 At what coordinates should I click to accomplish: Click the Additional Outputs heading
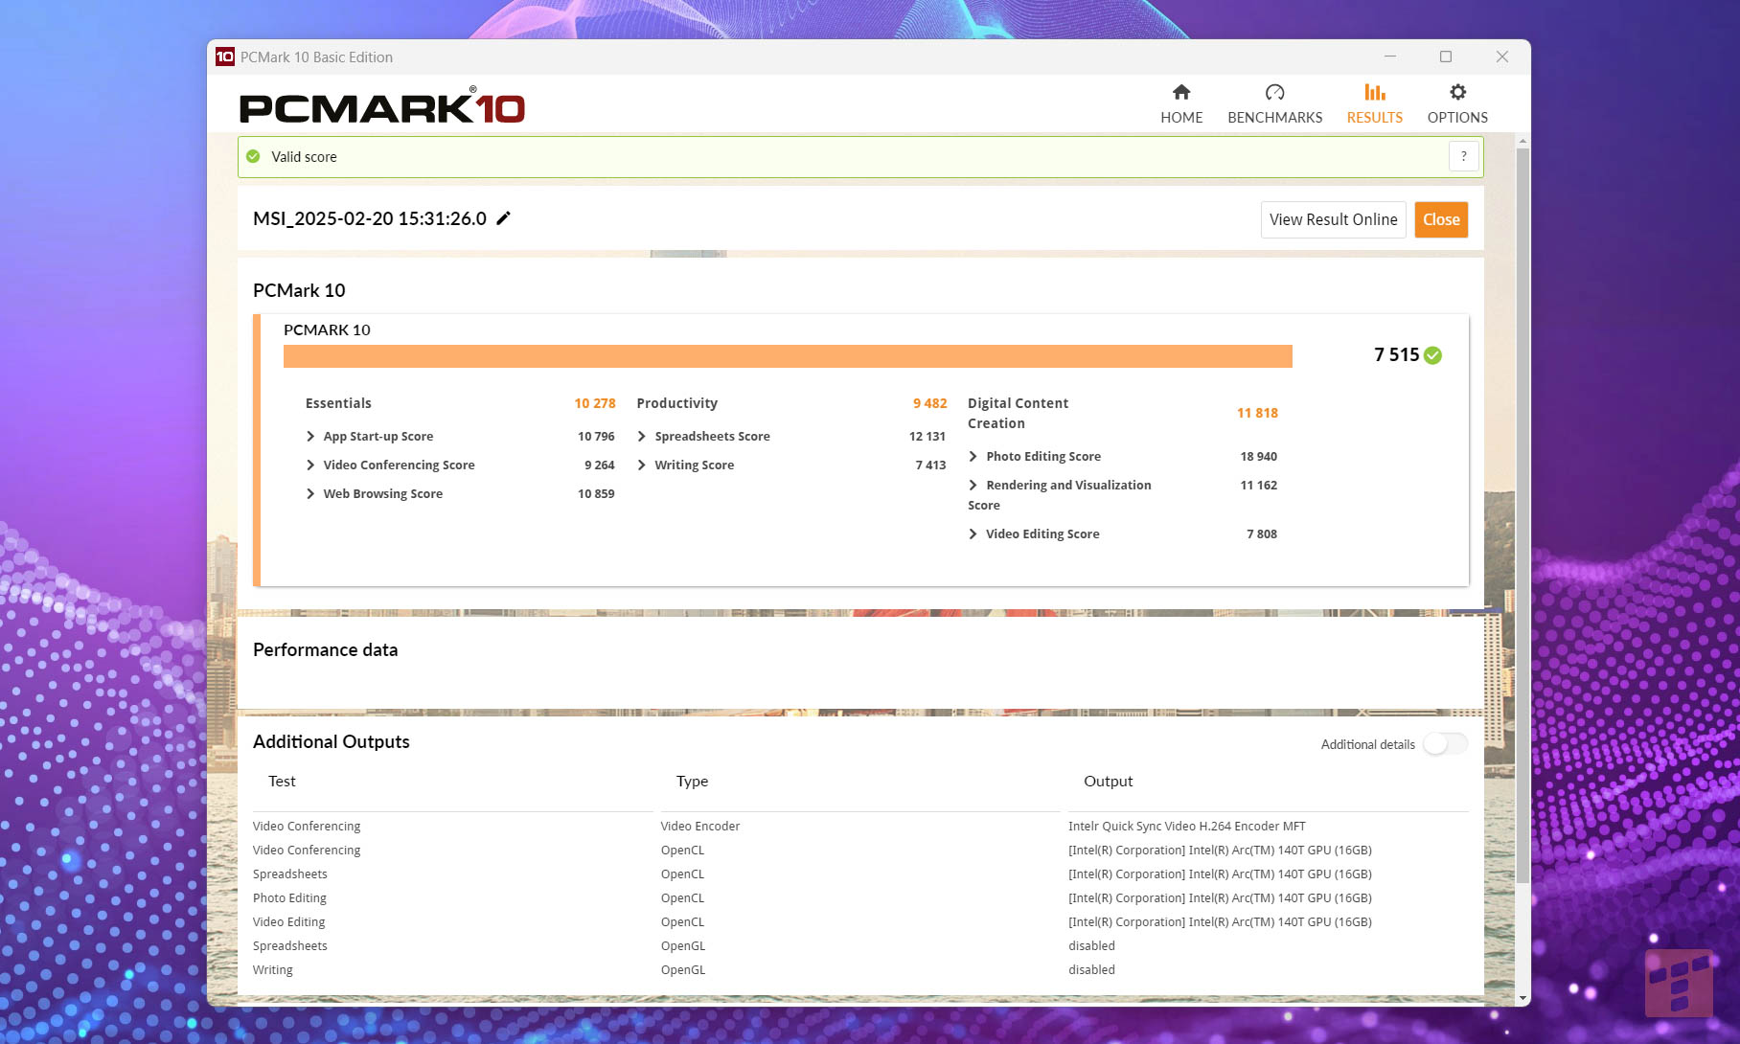click(331, 741)
